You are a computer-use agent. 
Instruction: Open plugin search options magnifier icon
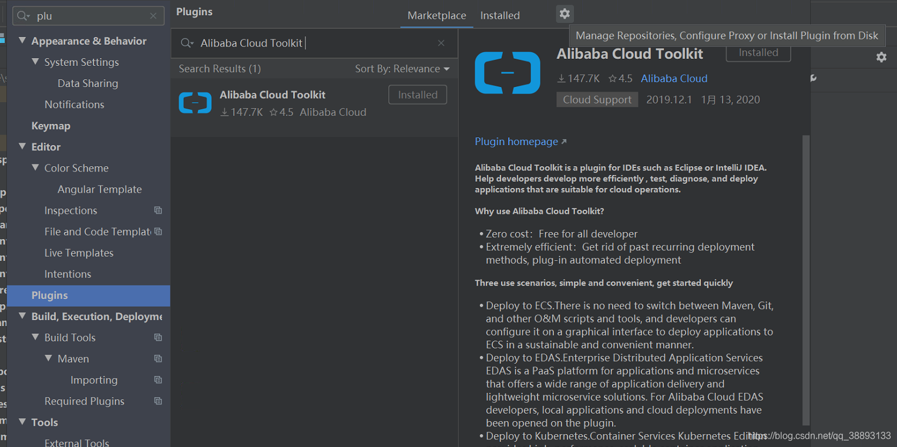tap(187, 43)
